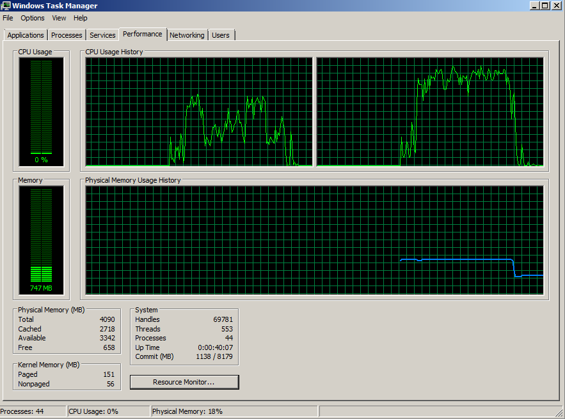This screenshot has height=419, width=565.
Task: Switch to the Processes tab
Action: (67, 35)
